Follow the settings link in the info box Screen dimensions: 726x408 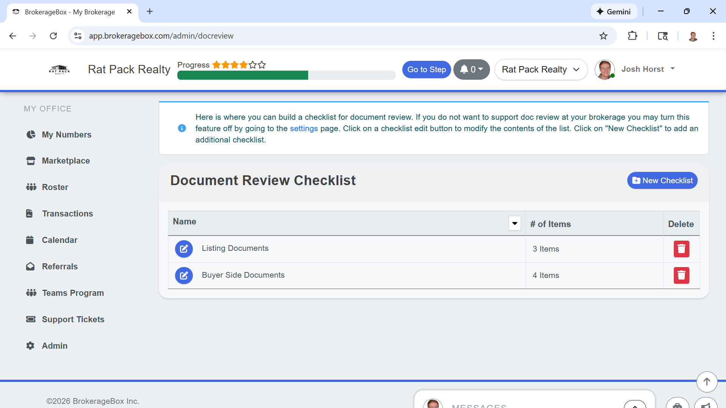(x=304, y=128)
